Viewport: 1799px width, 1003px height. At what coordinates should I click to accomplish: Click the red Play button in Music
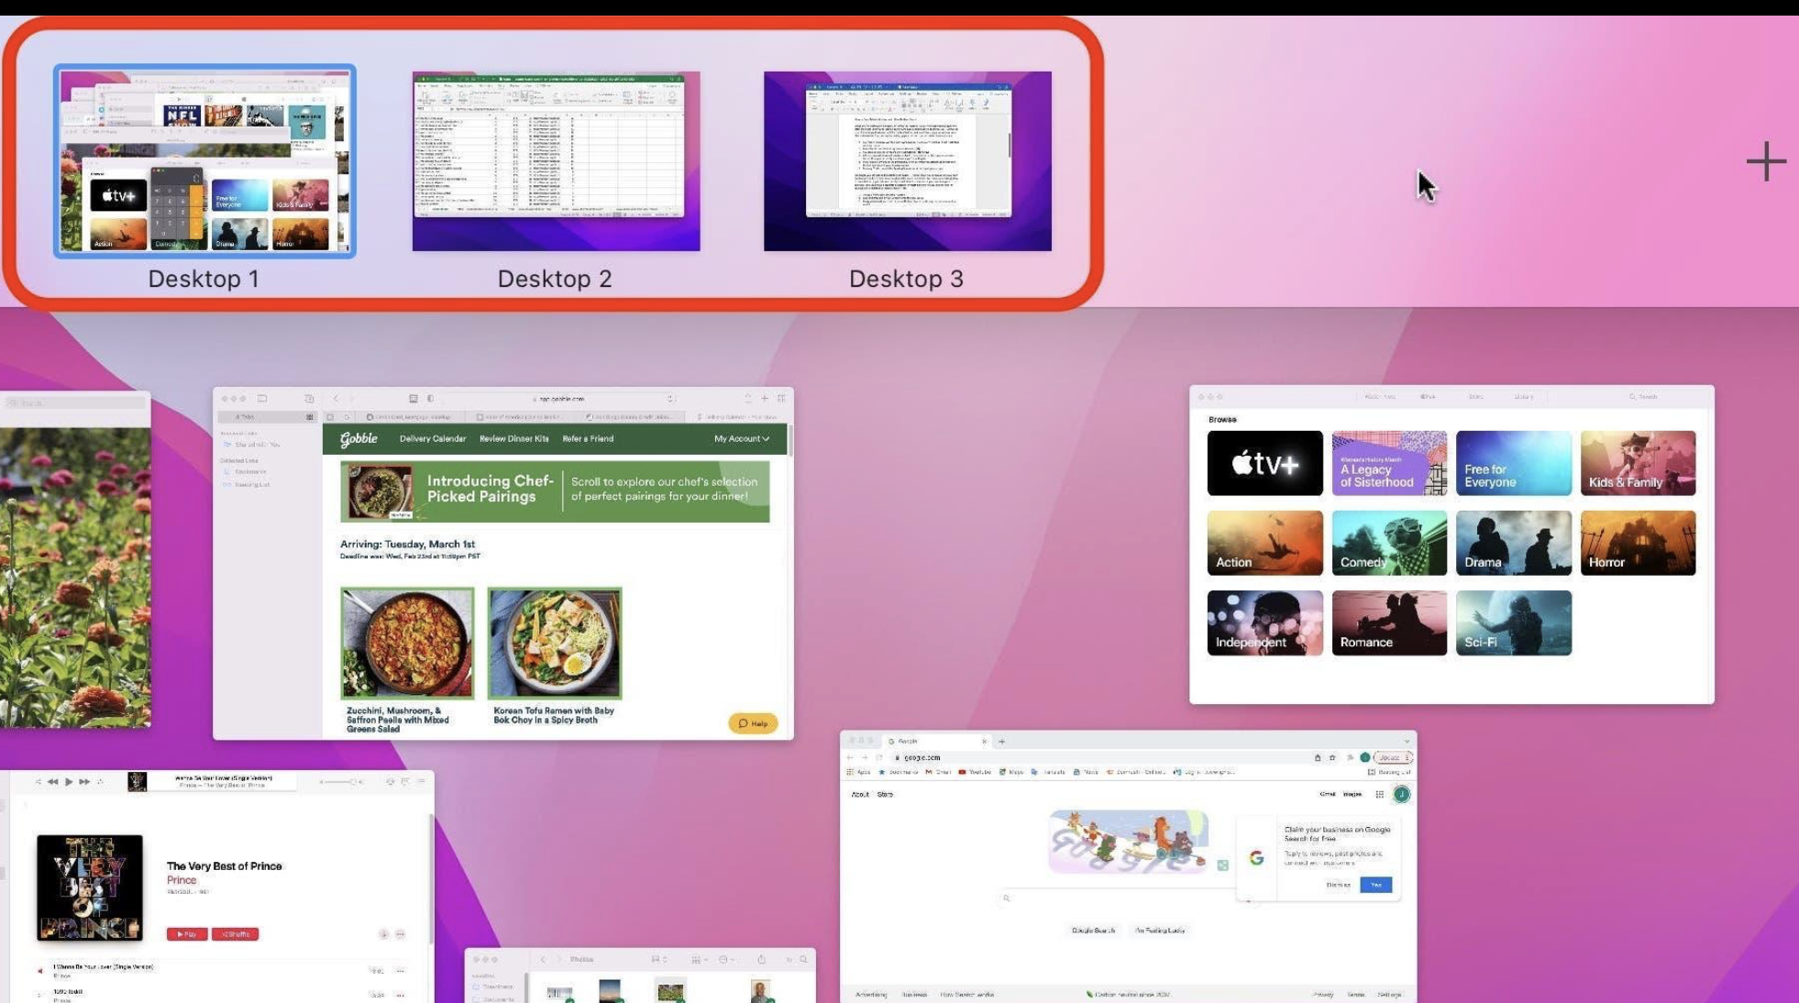point(187,934)
